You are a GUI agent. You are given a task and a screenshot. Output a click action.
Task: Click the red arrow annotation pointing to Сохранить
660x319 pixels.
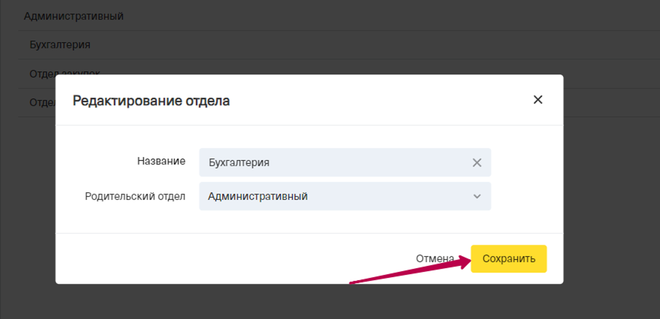click(x=407, y=271)
